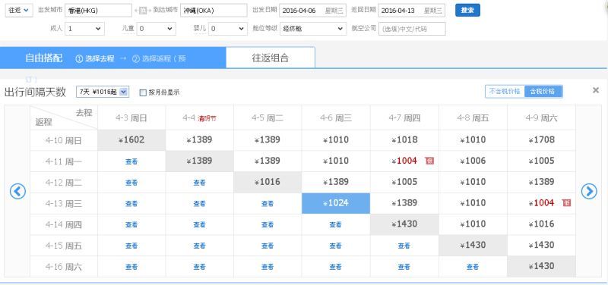608x285 pixels.
Task: Open the trip type dropdown
Action: [18, 11]
